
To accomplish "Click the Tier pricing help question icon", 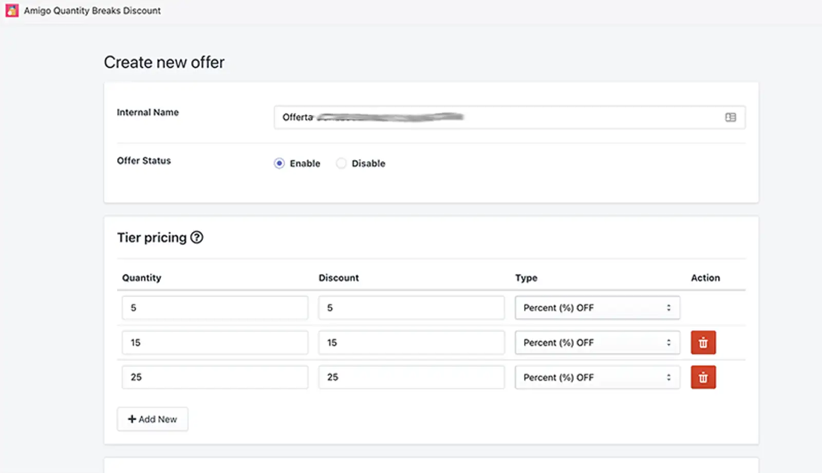I will pos(197,238).
